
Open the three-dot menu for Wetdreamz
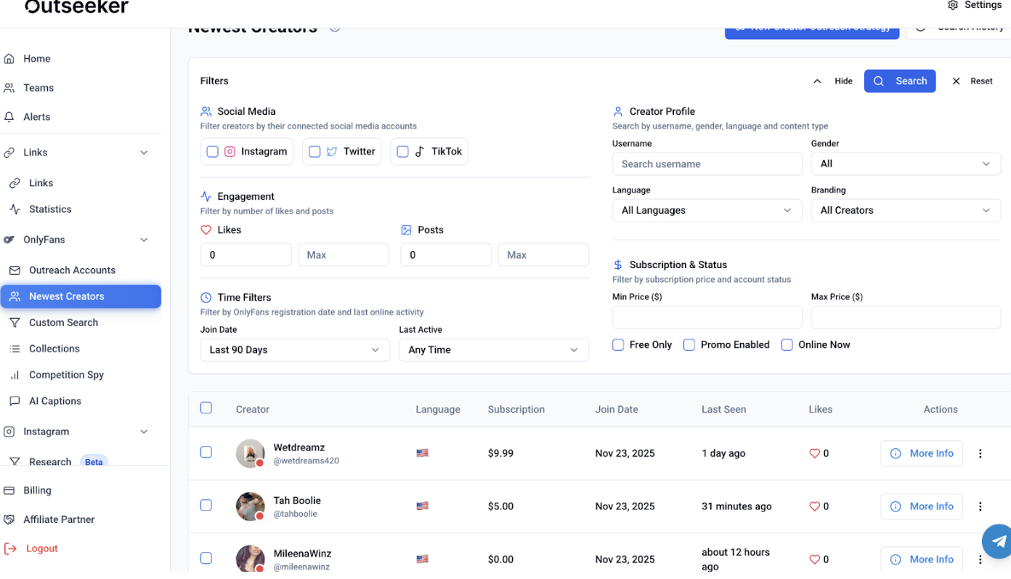click(980, 453)
